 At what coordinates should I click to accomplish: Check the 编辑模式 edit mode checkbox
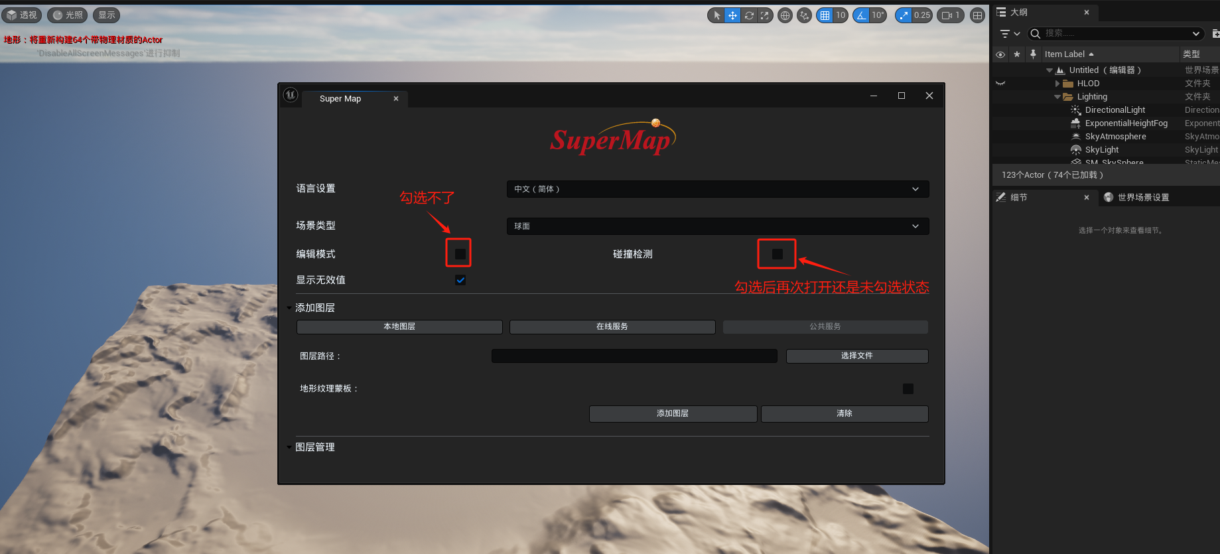[460, 254]
